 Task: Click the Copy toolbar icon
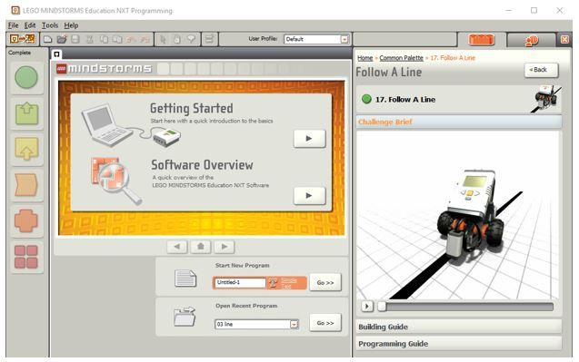(105, 39)
